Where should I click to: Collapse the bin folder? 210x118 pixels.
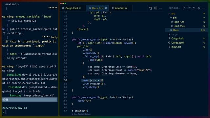171,18
